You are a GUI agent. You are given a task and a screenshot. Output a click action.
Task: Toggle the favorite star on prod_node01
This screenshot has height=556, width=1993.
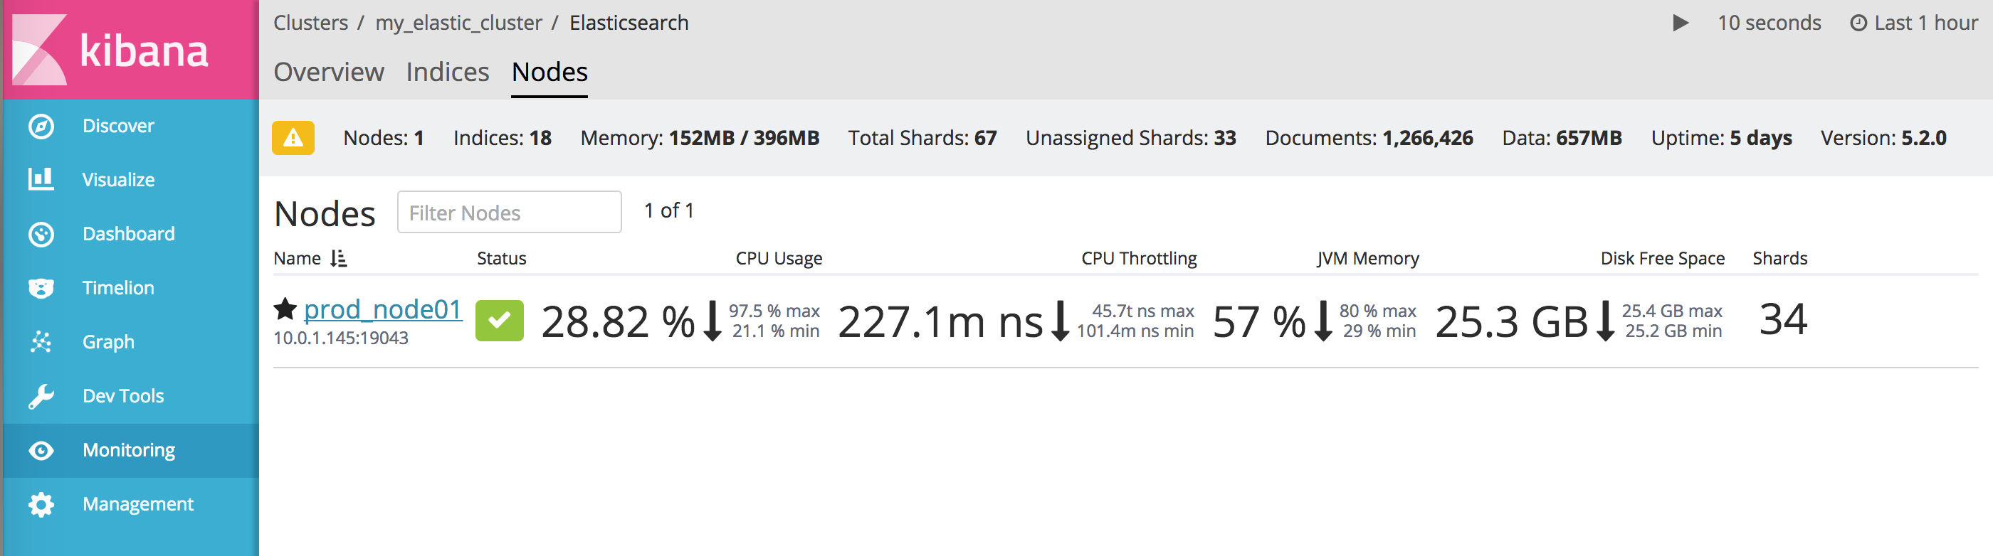[x=285, y=309]
